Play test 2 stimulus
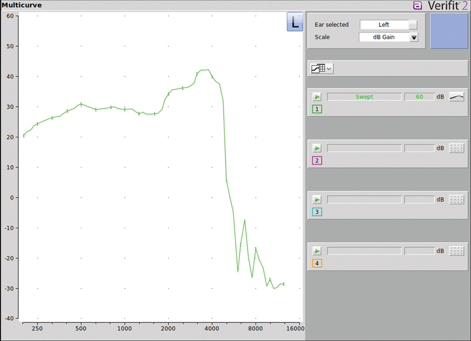The image size is (471, 341). [x=317, y=148]
